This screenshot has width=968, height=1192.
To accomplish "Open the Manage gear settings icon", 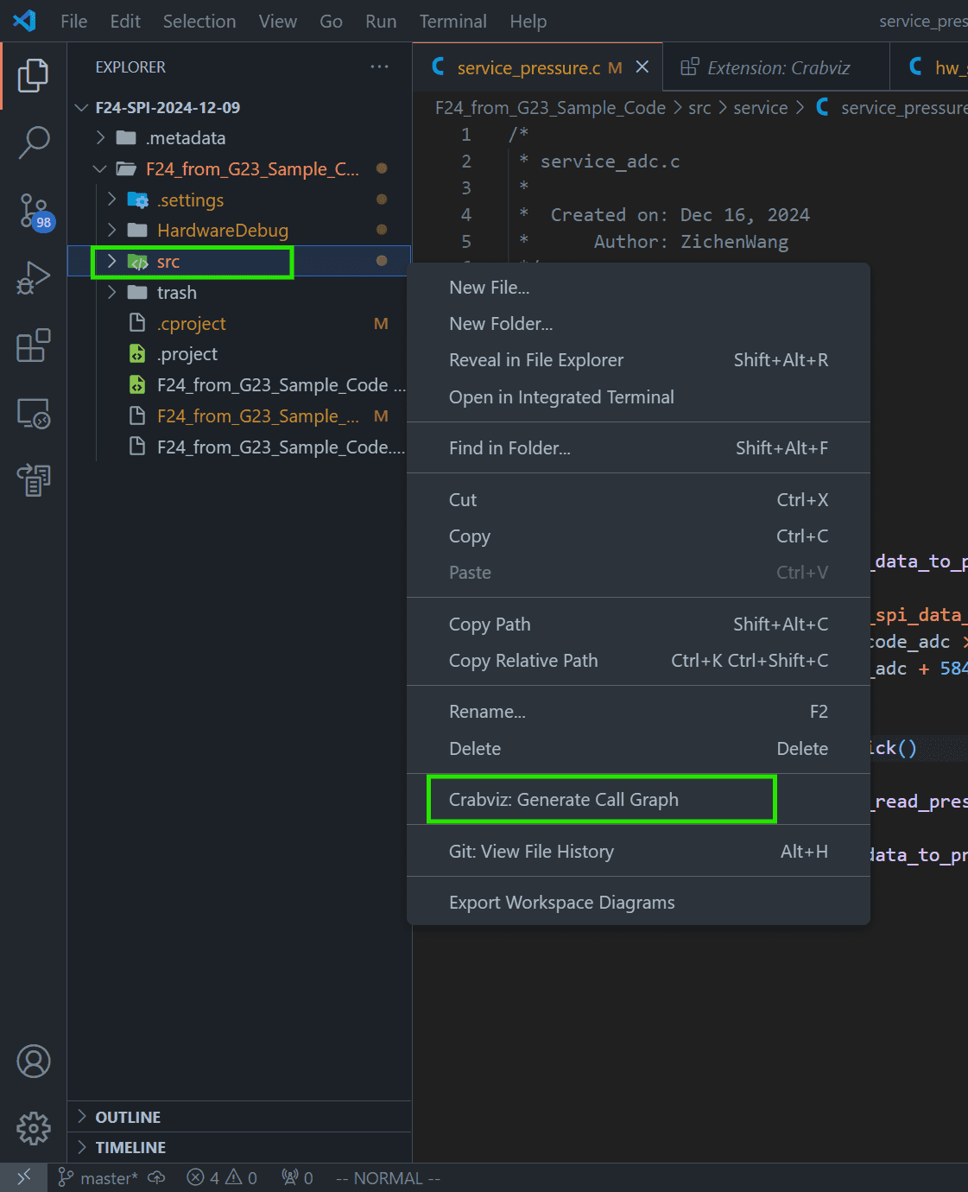I will pyautogui.click(x=34, y=1128).
